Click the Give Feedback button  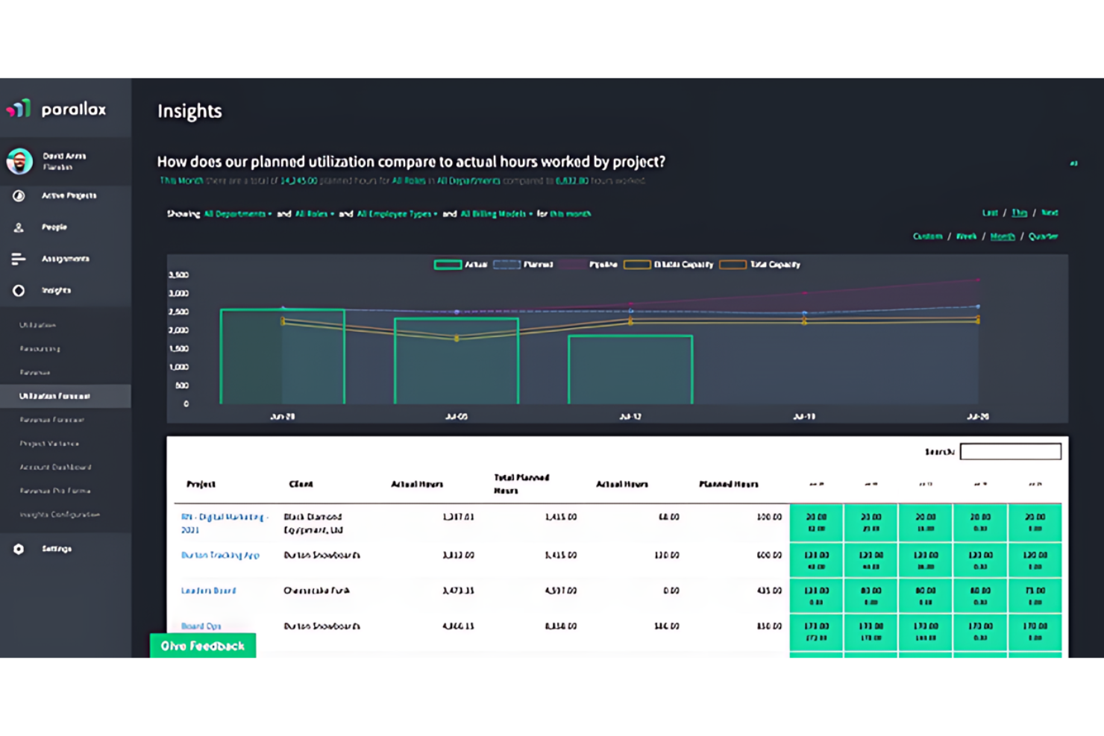203,646
